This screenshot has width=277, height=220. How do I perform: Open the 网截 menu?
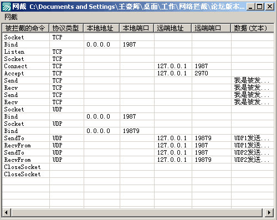(11, 17)
